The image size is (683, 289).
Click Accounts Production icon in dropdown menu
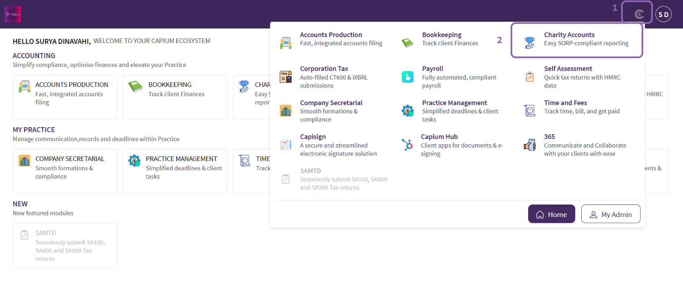coord(286,43)
